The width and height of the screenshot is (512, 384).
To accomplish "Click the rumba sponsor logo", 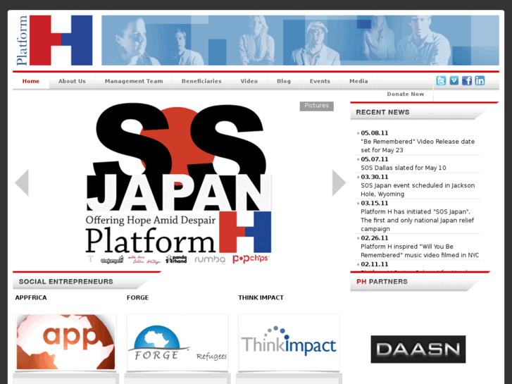I will tap(210, 259).
